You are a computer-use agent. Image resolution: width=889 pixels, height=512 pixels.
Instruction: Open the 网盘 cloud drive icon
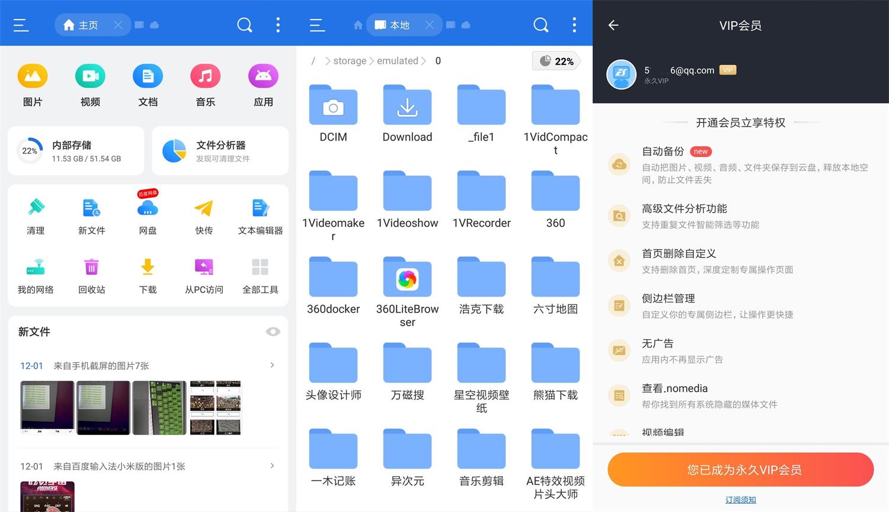pyautogui.click(x=148, y=208)
